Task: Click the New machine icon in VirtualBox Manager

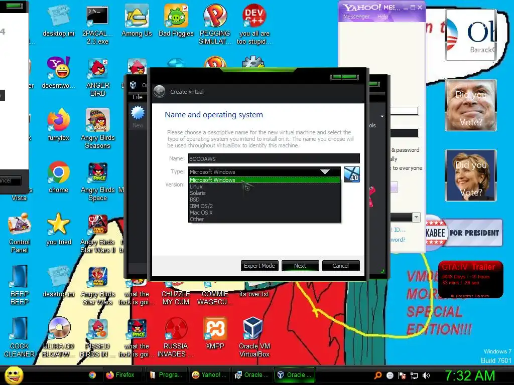Action: coord(138,116)
